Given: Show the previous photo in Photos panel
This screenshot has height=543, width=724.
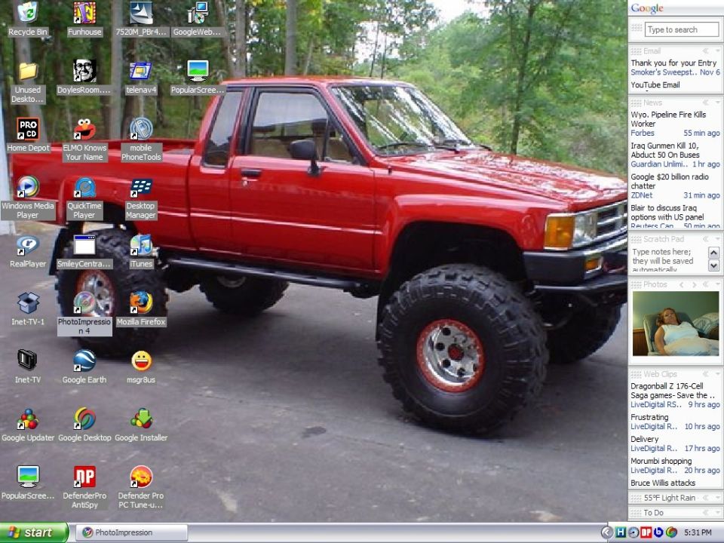Looking at the screenshot, I should point(682,284).
